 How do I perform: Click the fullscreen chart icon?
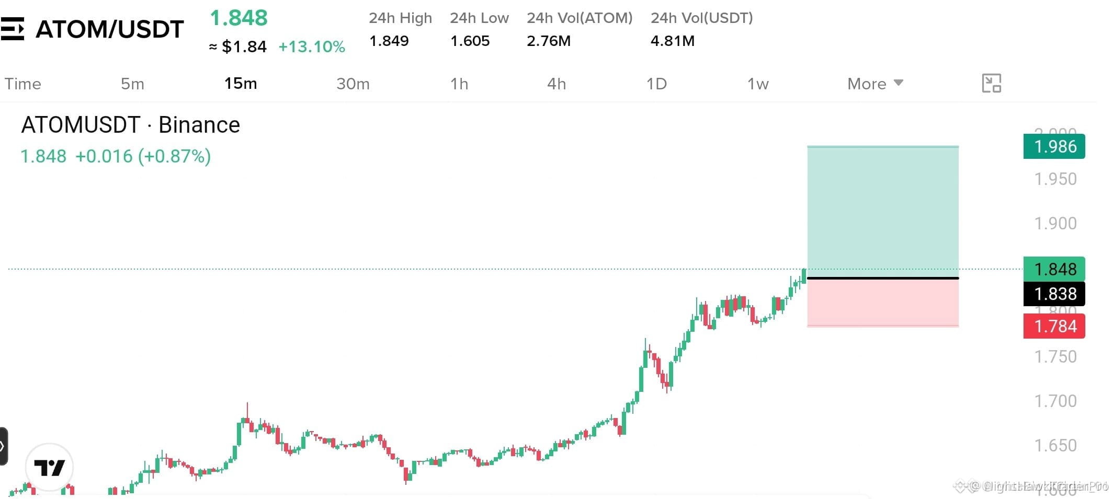coord(991,83)
